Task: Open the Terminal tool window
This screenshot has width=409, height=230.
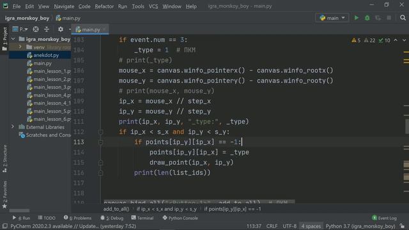Action: click(x=142, y=218)
